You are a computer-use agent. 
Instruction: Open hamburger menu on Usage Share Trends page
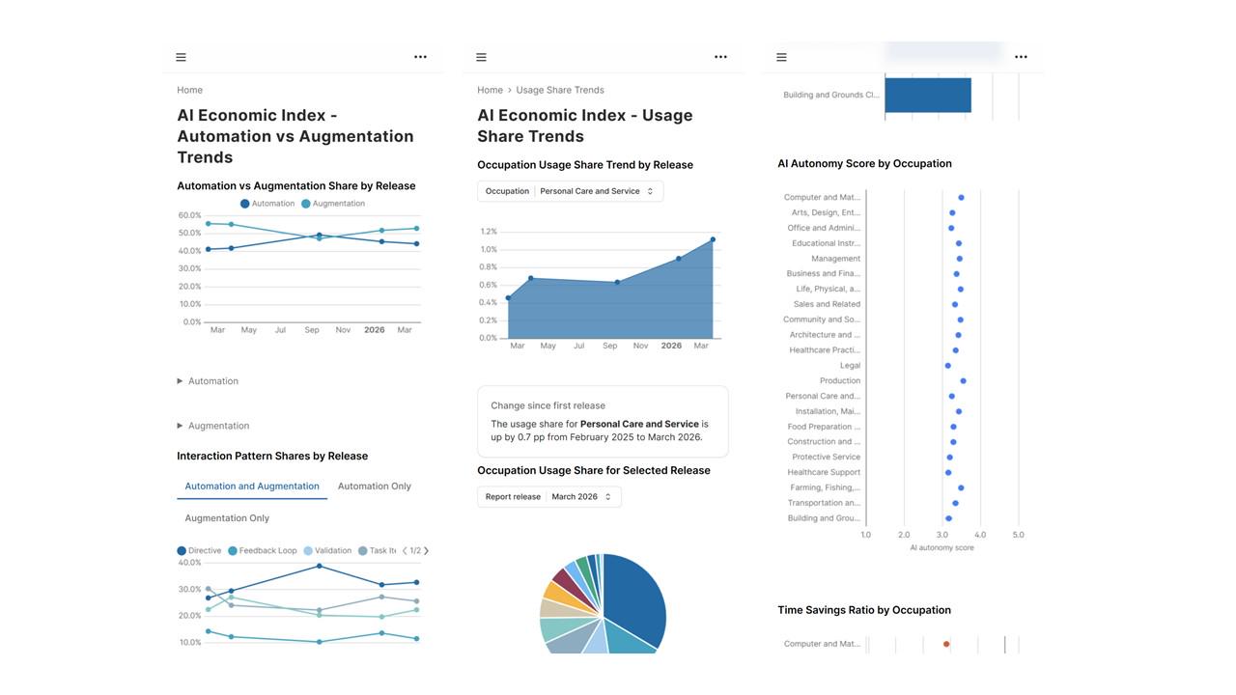481,57
